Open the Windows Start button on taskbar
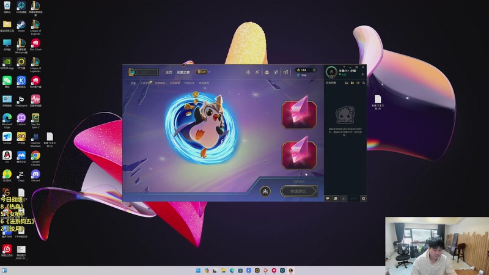Image resolution: width=489 pixels, height=275 pixels. click(198, 270)
